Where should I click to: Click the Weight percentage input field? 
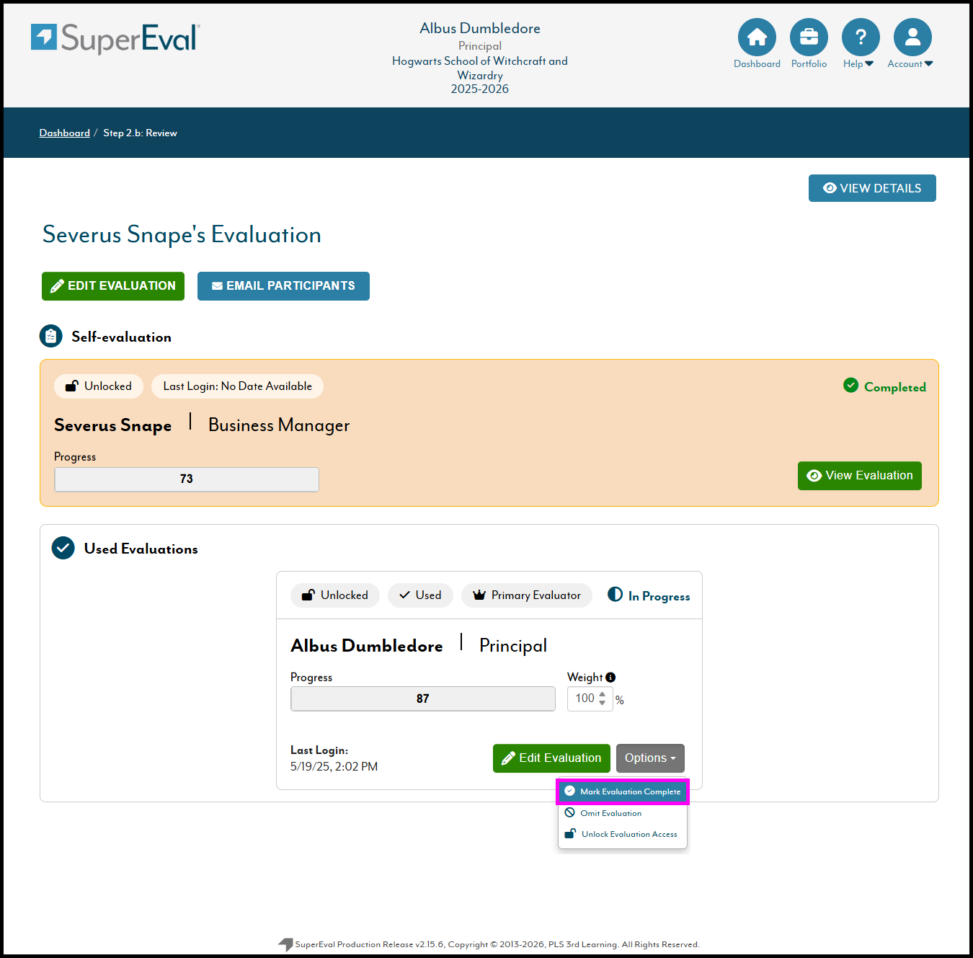tap(585, 698)
